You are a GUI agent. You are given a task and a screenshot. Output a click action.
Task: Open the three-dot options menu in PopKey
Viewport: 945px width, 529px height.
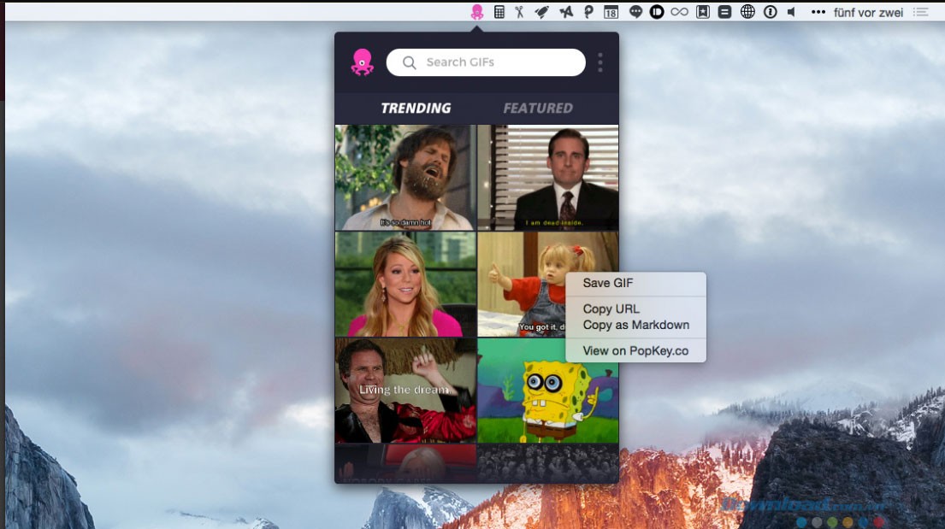[600, 62]
